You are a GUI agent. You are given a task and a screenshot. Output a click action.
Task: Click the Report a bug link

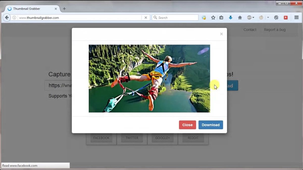point(274,29)
